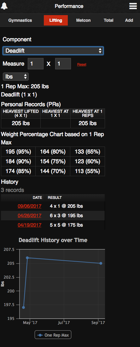This screenshot has width=140, height=347.
Task: Toggle One Rep Max legend series
Action: coord(53,335)
